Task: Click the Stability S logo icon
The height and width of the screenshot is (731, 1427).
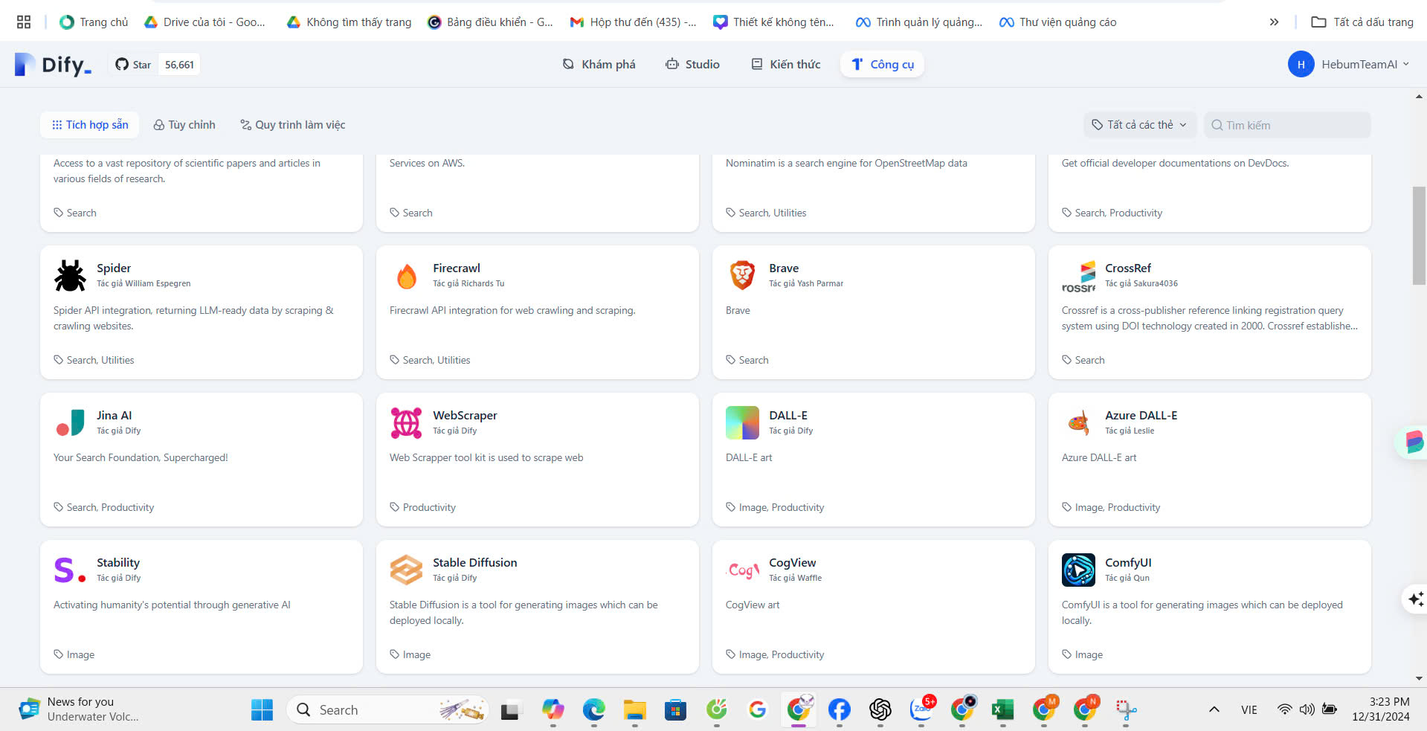Action: [x=70, y=570]
